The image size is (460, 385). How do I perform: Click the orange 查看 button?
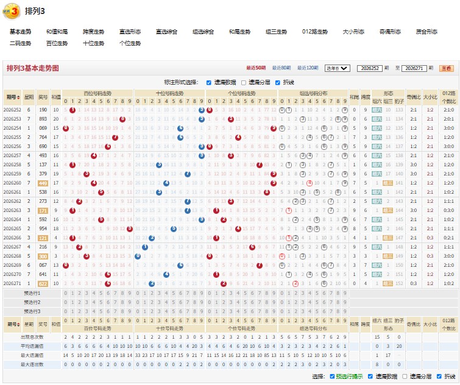[x=447, y=68]
